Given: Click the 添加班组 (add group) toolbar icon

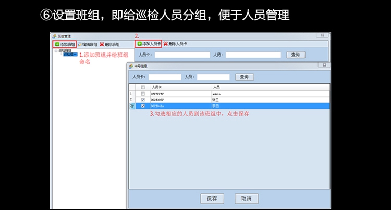Looking at the screenshot, I should pyautogui.click(x=57, y=45).
